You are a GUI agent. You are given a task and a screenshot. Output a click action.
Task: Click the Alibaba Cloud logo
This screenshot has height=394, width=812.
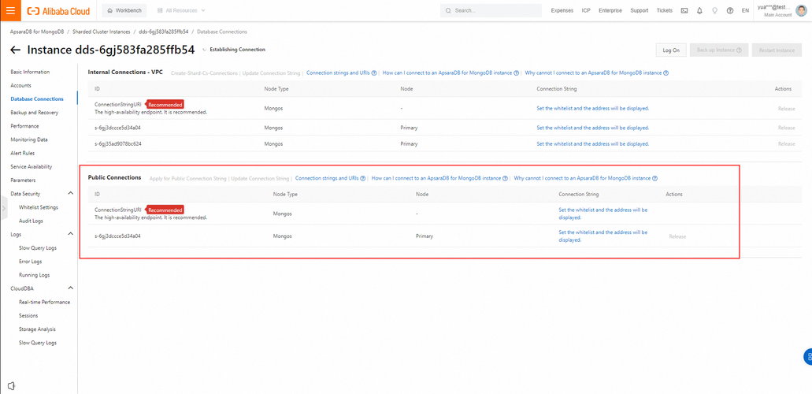tap(58, 10)
